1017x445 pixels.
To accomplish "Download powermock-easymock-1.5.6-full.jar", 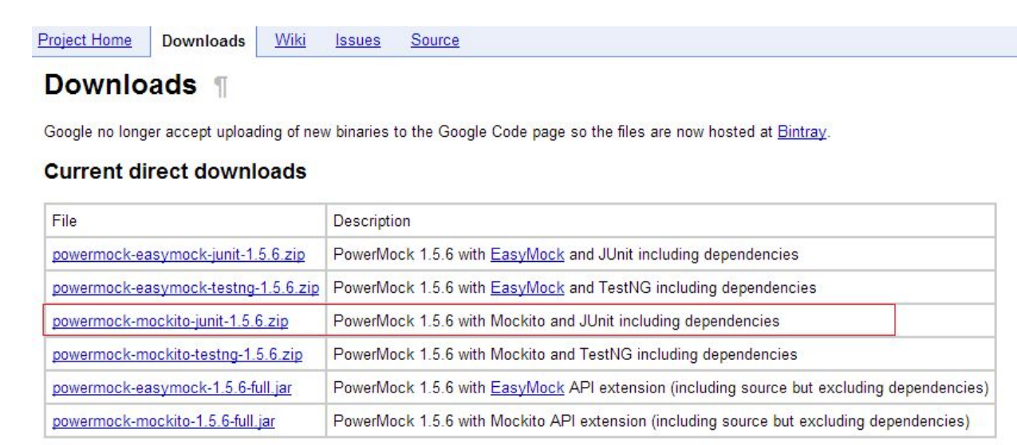I will click(x=171, y=388).
